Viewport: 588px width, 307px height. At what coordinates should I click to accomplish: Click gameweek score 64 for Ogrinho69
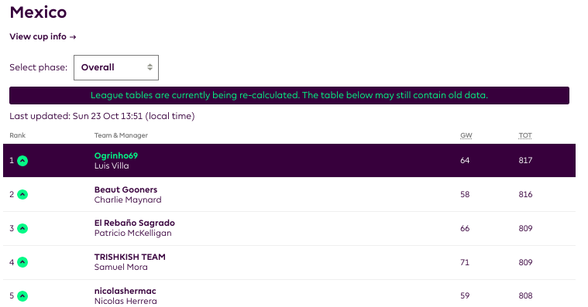pos(465,160)
